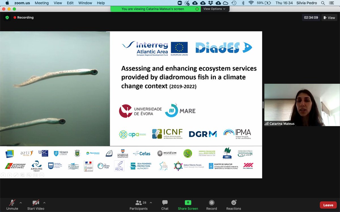Click the Record button
This screenshot has height=212, width=340.
point(211,205)
